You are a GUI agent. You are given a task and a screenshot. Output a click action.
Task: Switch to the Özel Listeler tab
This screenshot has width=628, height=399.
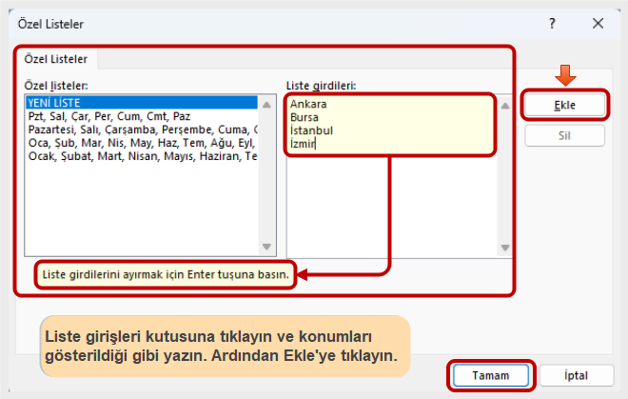click(56, 59)
